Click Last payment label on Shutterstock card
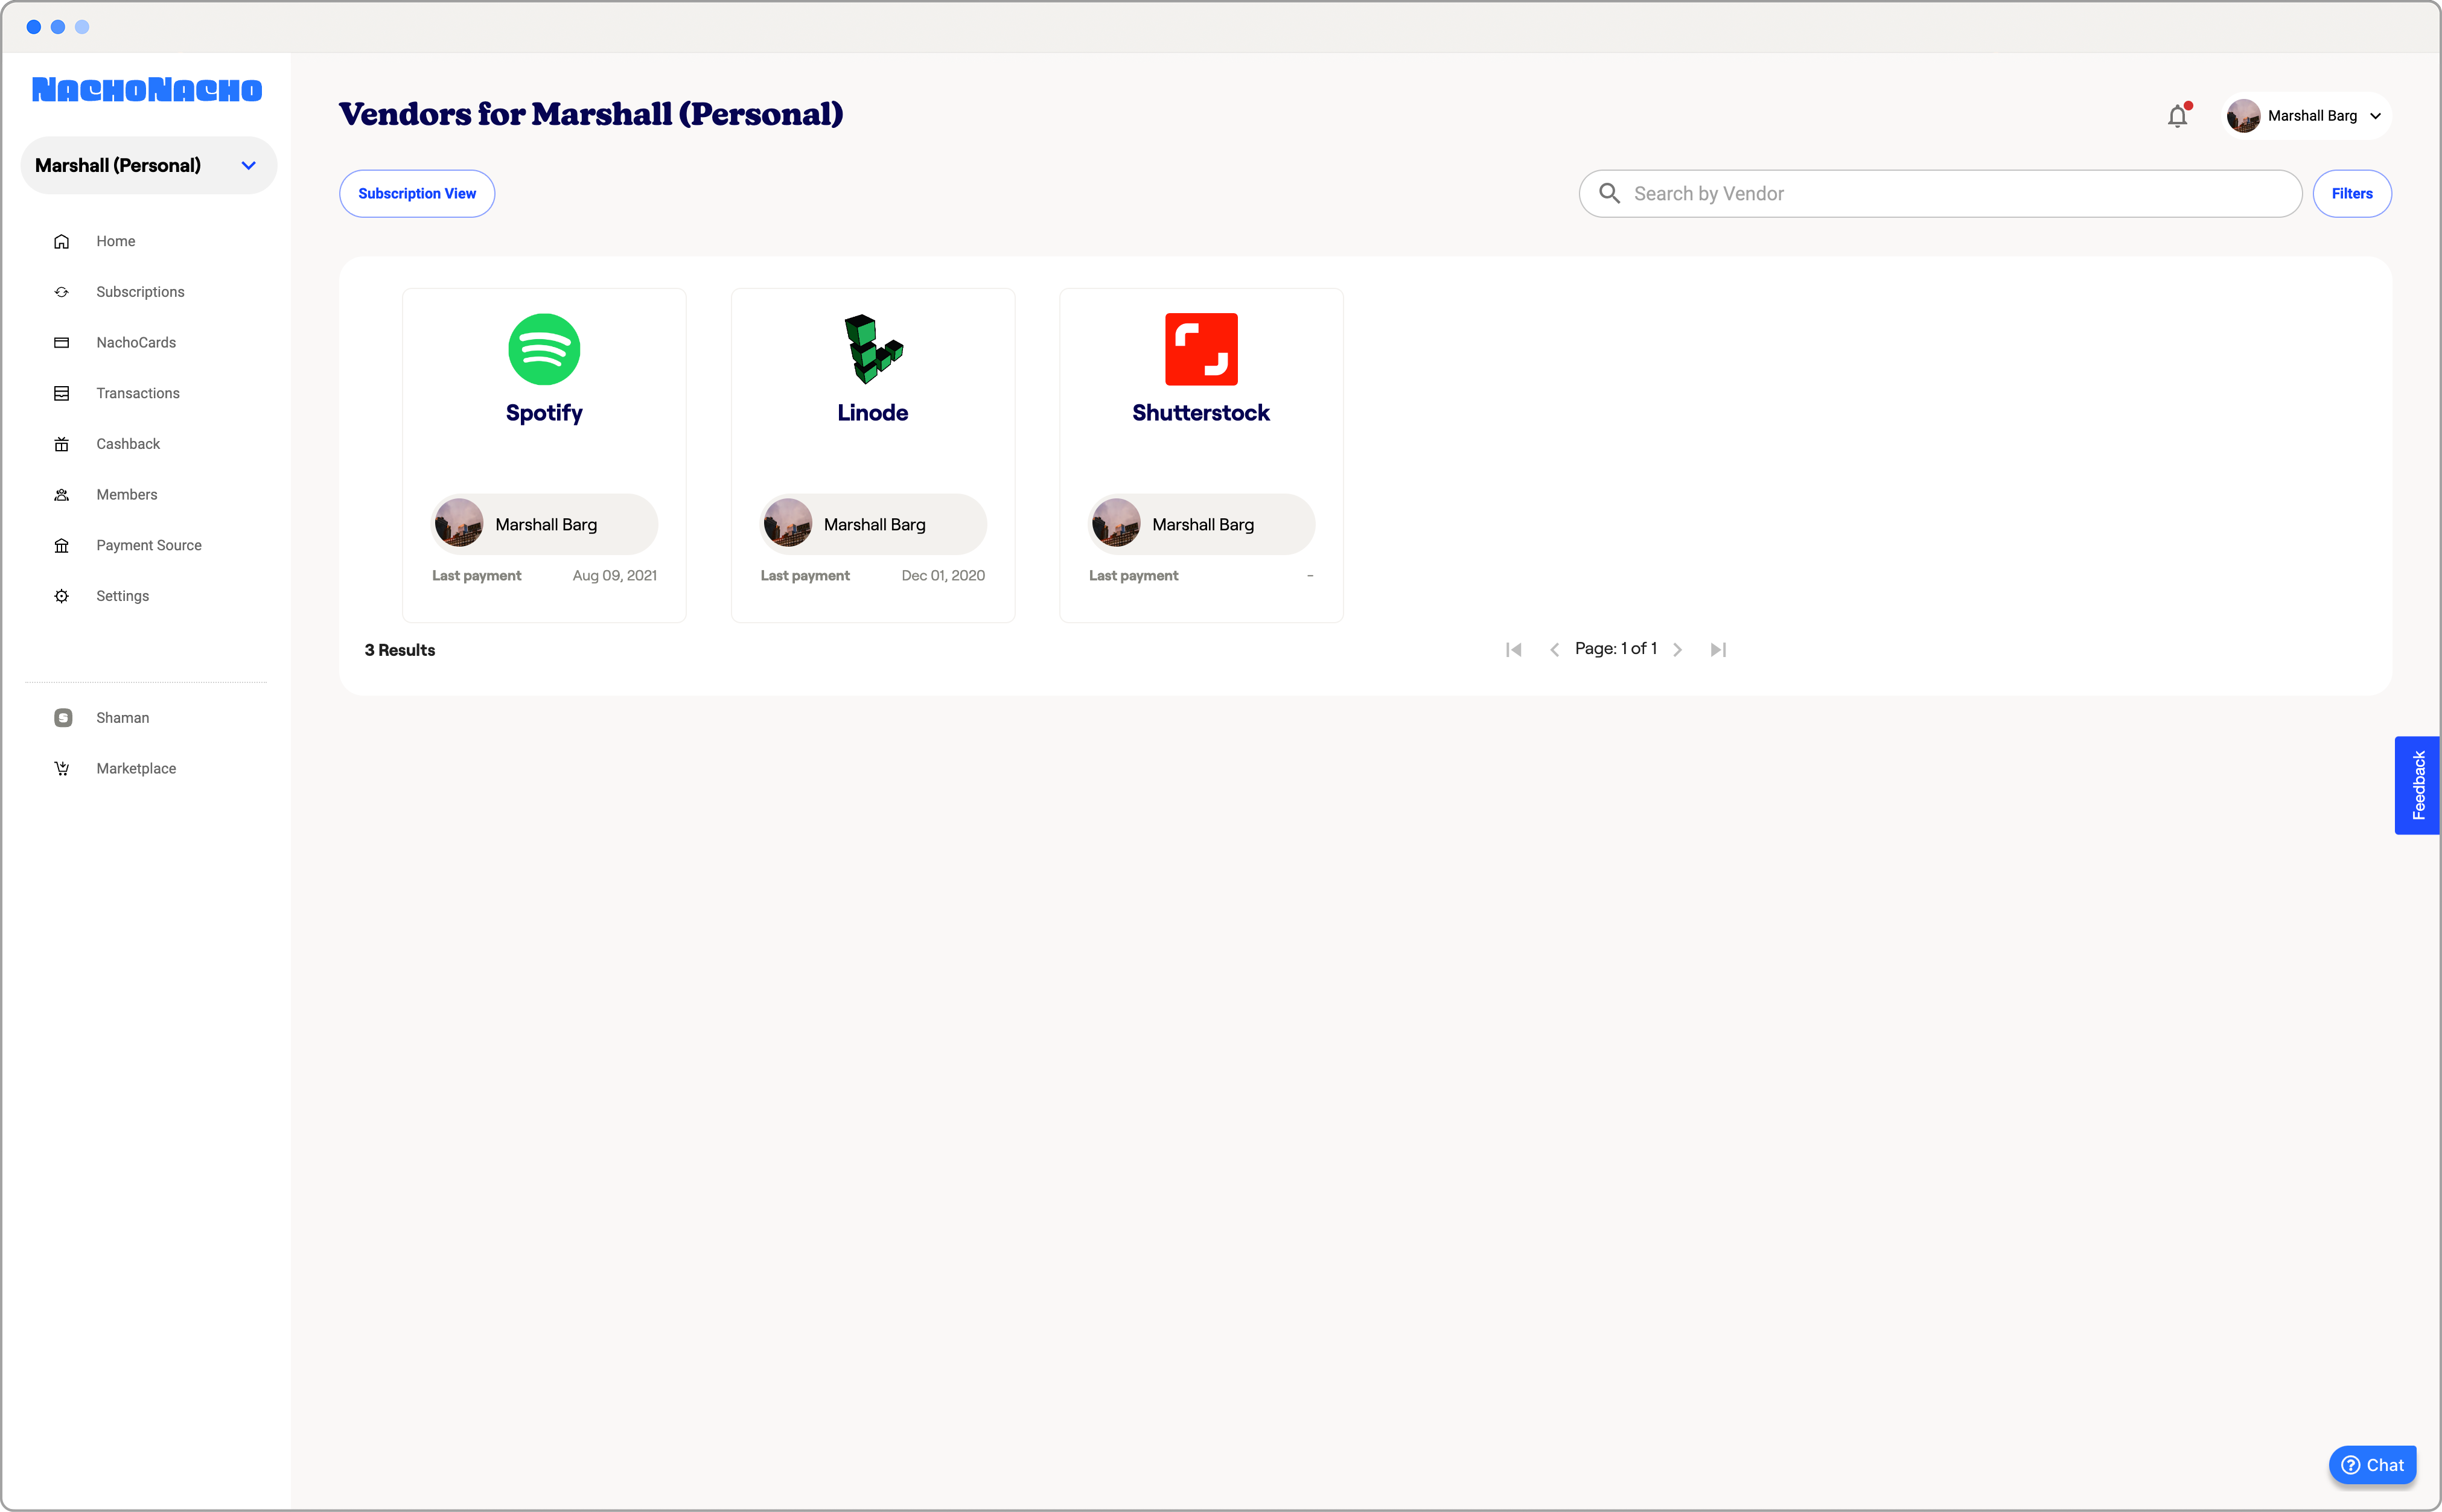Viewport: 2442px width, 1512px height. tap(1133, 576)
